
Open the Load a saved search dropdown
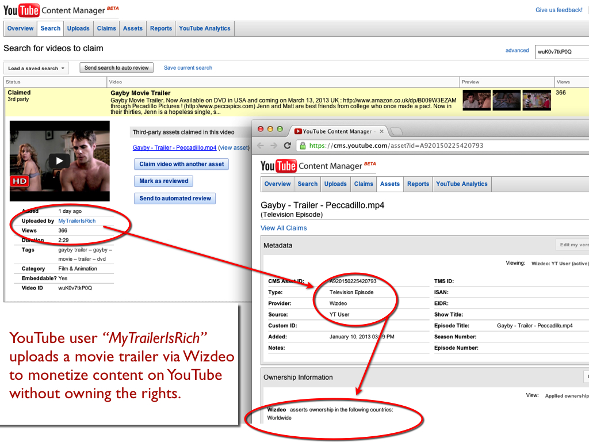36,68
